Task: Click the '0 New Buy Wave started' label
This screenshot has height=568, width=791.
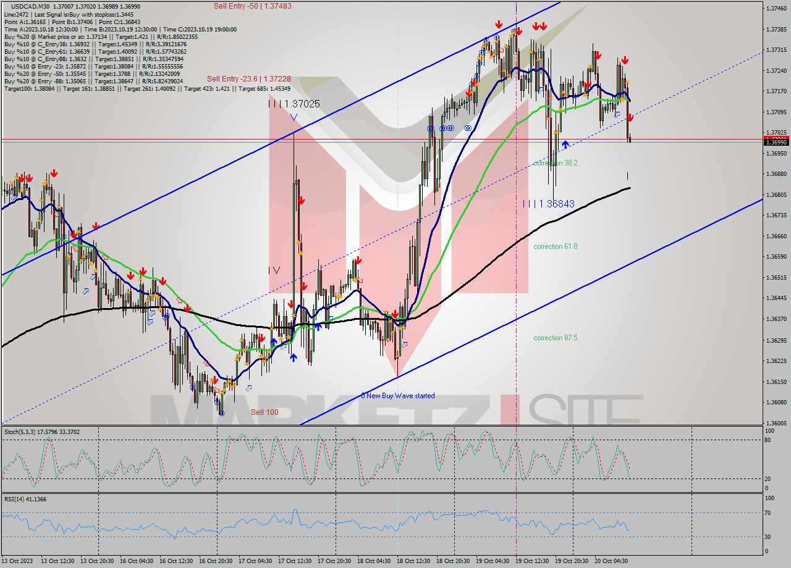Action: [398, 396]
